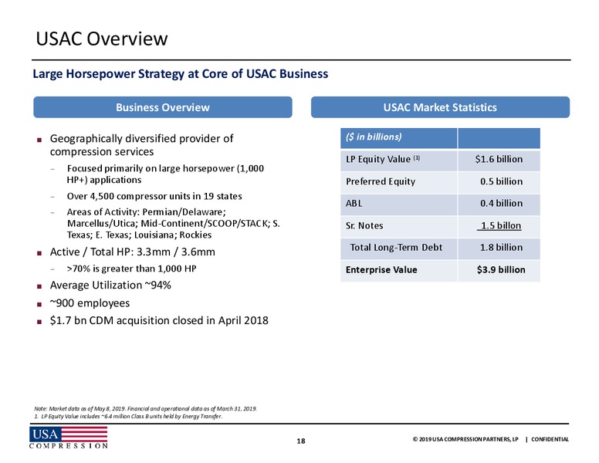Click the 'LP Equity Value' row label
Viewport: 599px width, 463px height.
383,159
